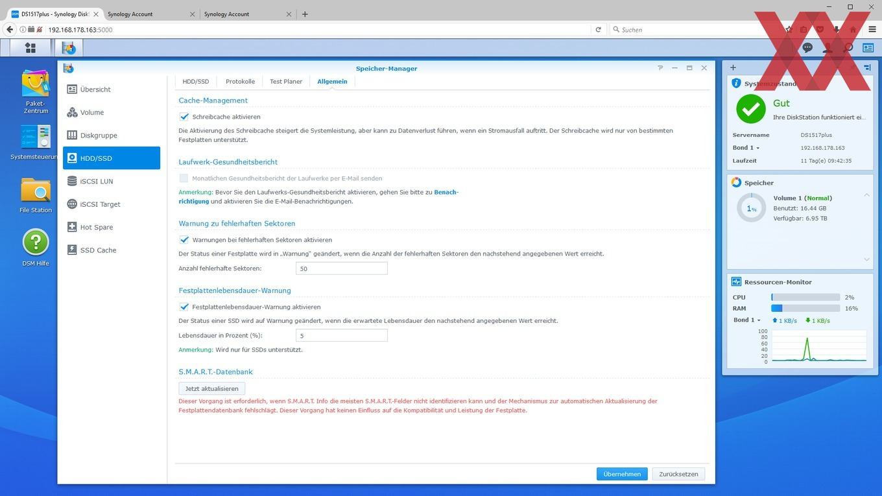
Task: Open Übersicht in the sidebar
Action: [x=112, y=89]
